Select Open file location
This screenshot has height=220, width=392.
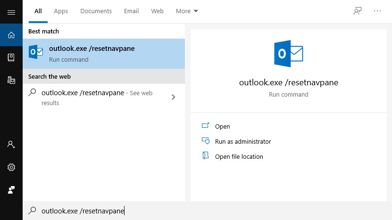coord(239,156)
